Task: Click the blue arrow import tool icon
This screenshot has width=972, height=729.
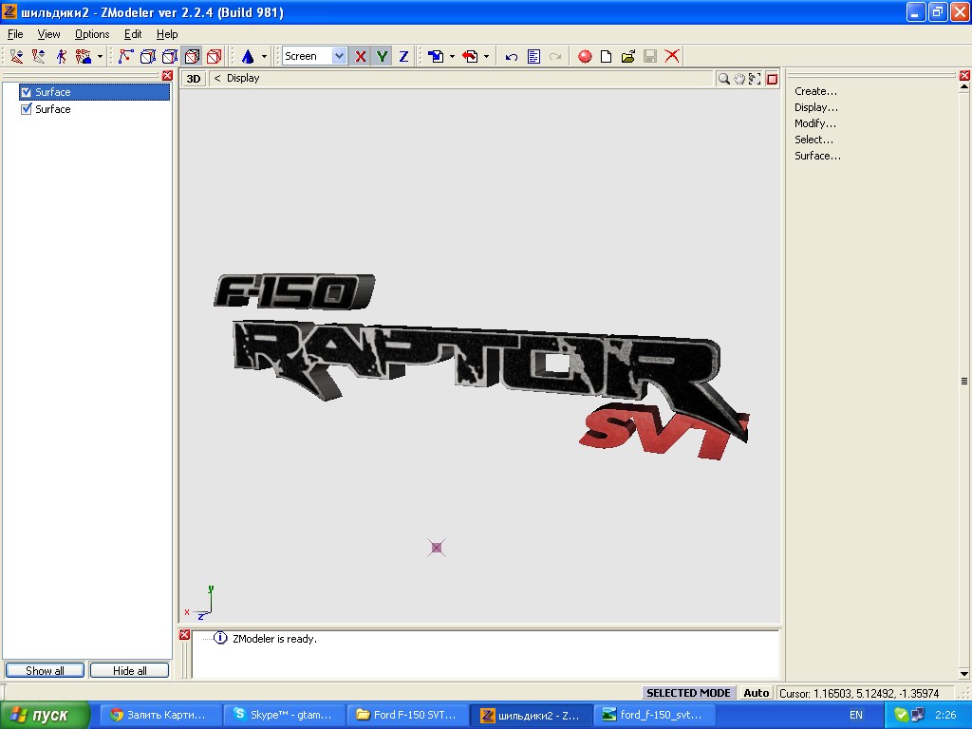Action: (x=436, y=56)
